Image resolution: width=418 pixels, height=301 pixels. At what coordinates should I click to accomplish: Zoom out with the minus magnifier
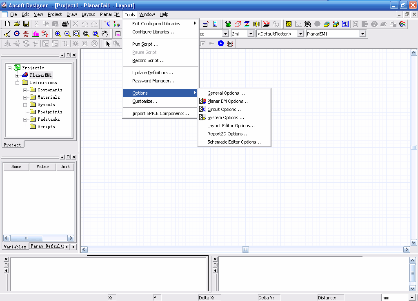pos(67,34)
